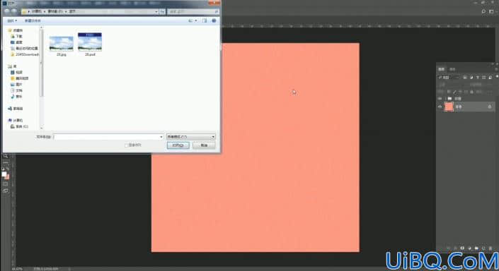Screen dimensions: 499x271
Task: Select Pictures library in sidebar
Action: click(16, 85)
